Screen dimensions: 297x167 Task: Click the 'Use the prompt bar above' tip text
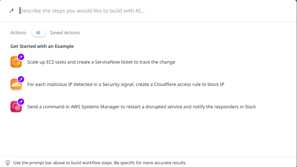point(100,163)
